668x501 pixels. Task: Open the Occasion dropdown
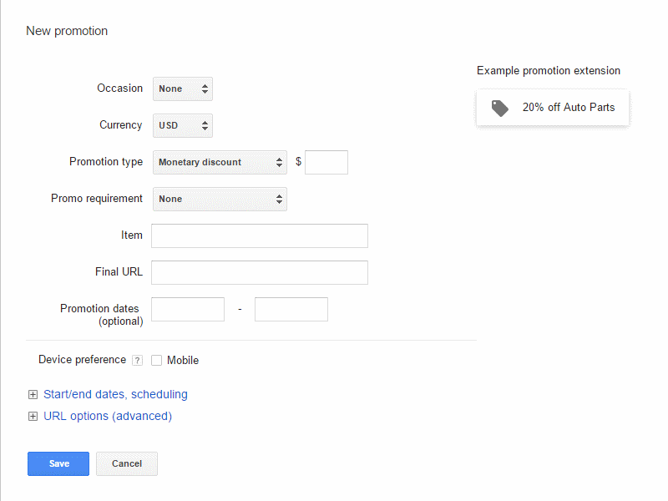(x=182, y=89)
